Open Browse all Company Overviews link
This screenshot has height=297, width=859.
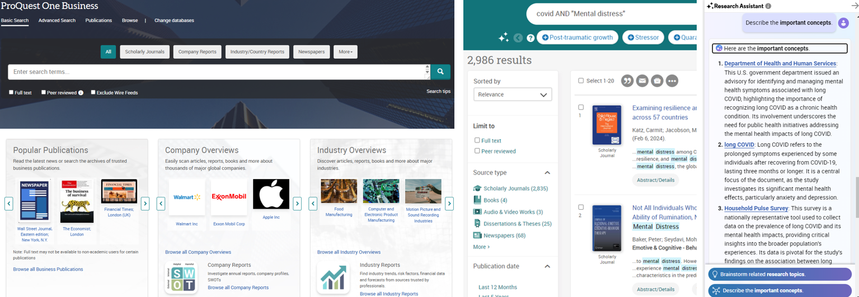[198, 252]
